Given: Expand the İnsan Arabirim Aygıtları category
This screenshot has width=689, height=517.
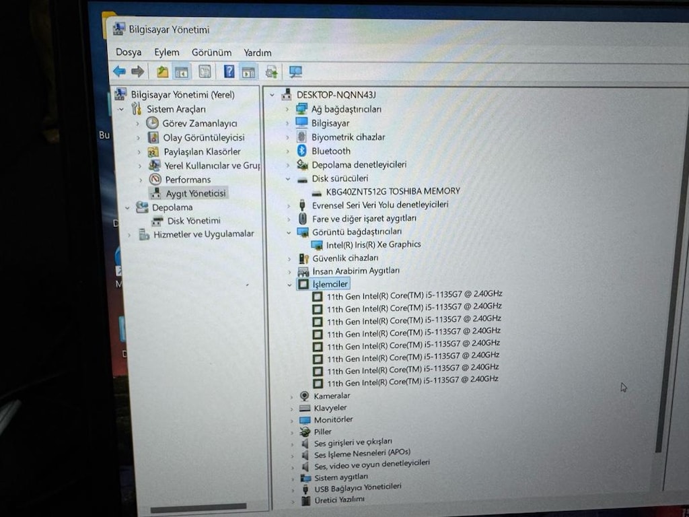Looking at the screenshot, I should click(x=289, y=272).
